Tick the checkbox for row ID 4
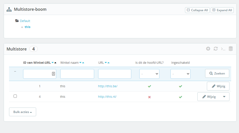 tap(15, 96)
